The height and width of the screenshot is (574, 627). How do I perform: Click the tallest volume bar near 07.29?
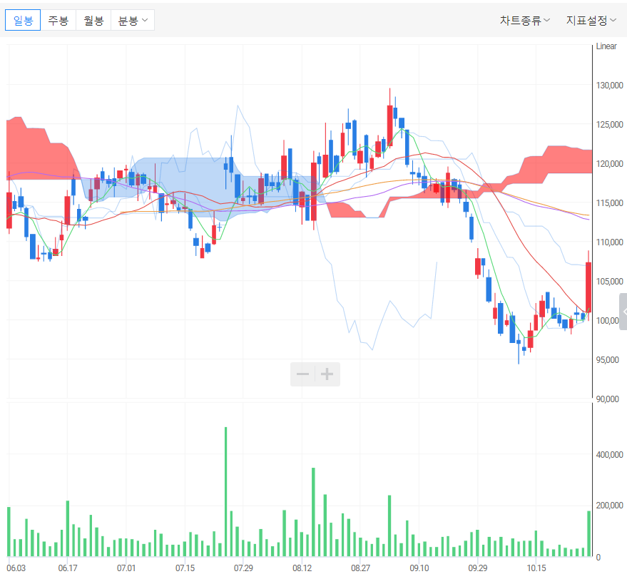225,492
